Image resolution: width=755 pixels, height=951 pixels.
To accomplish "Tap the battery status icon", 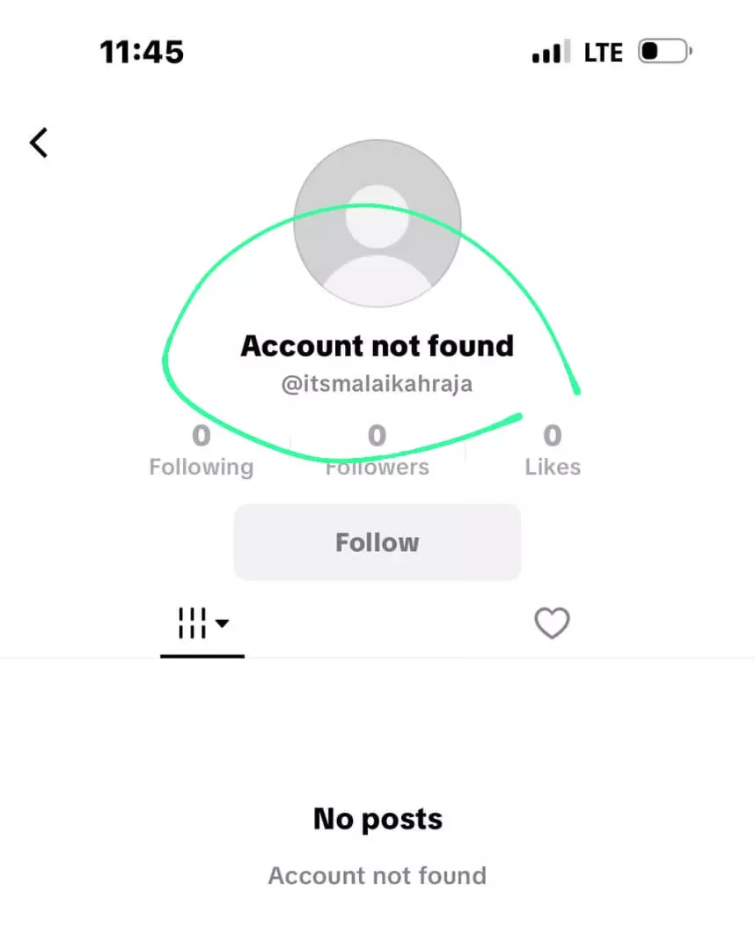I will (665, 52).
